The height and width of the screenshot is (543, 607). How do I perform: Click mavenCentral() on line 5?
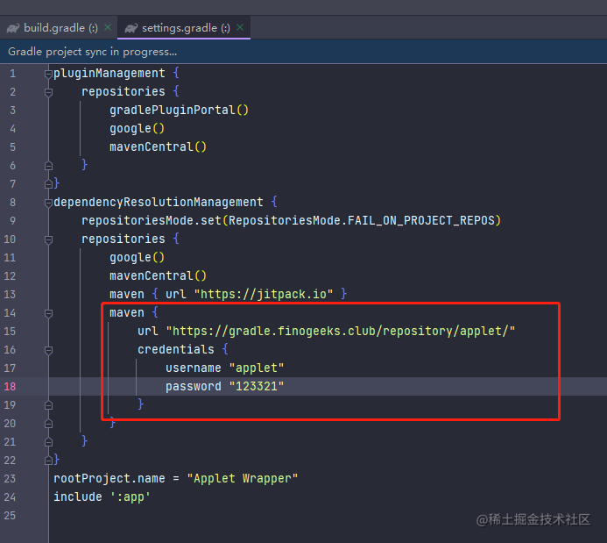click(x=158, y=146)
